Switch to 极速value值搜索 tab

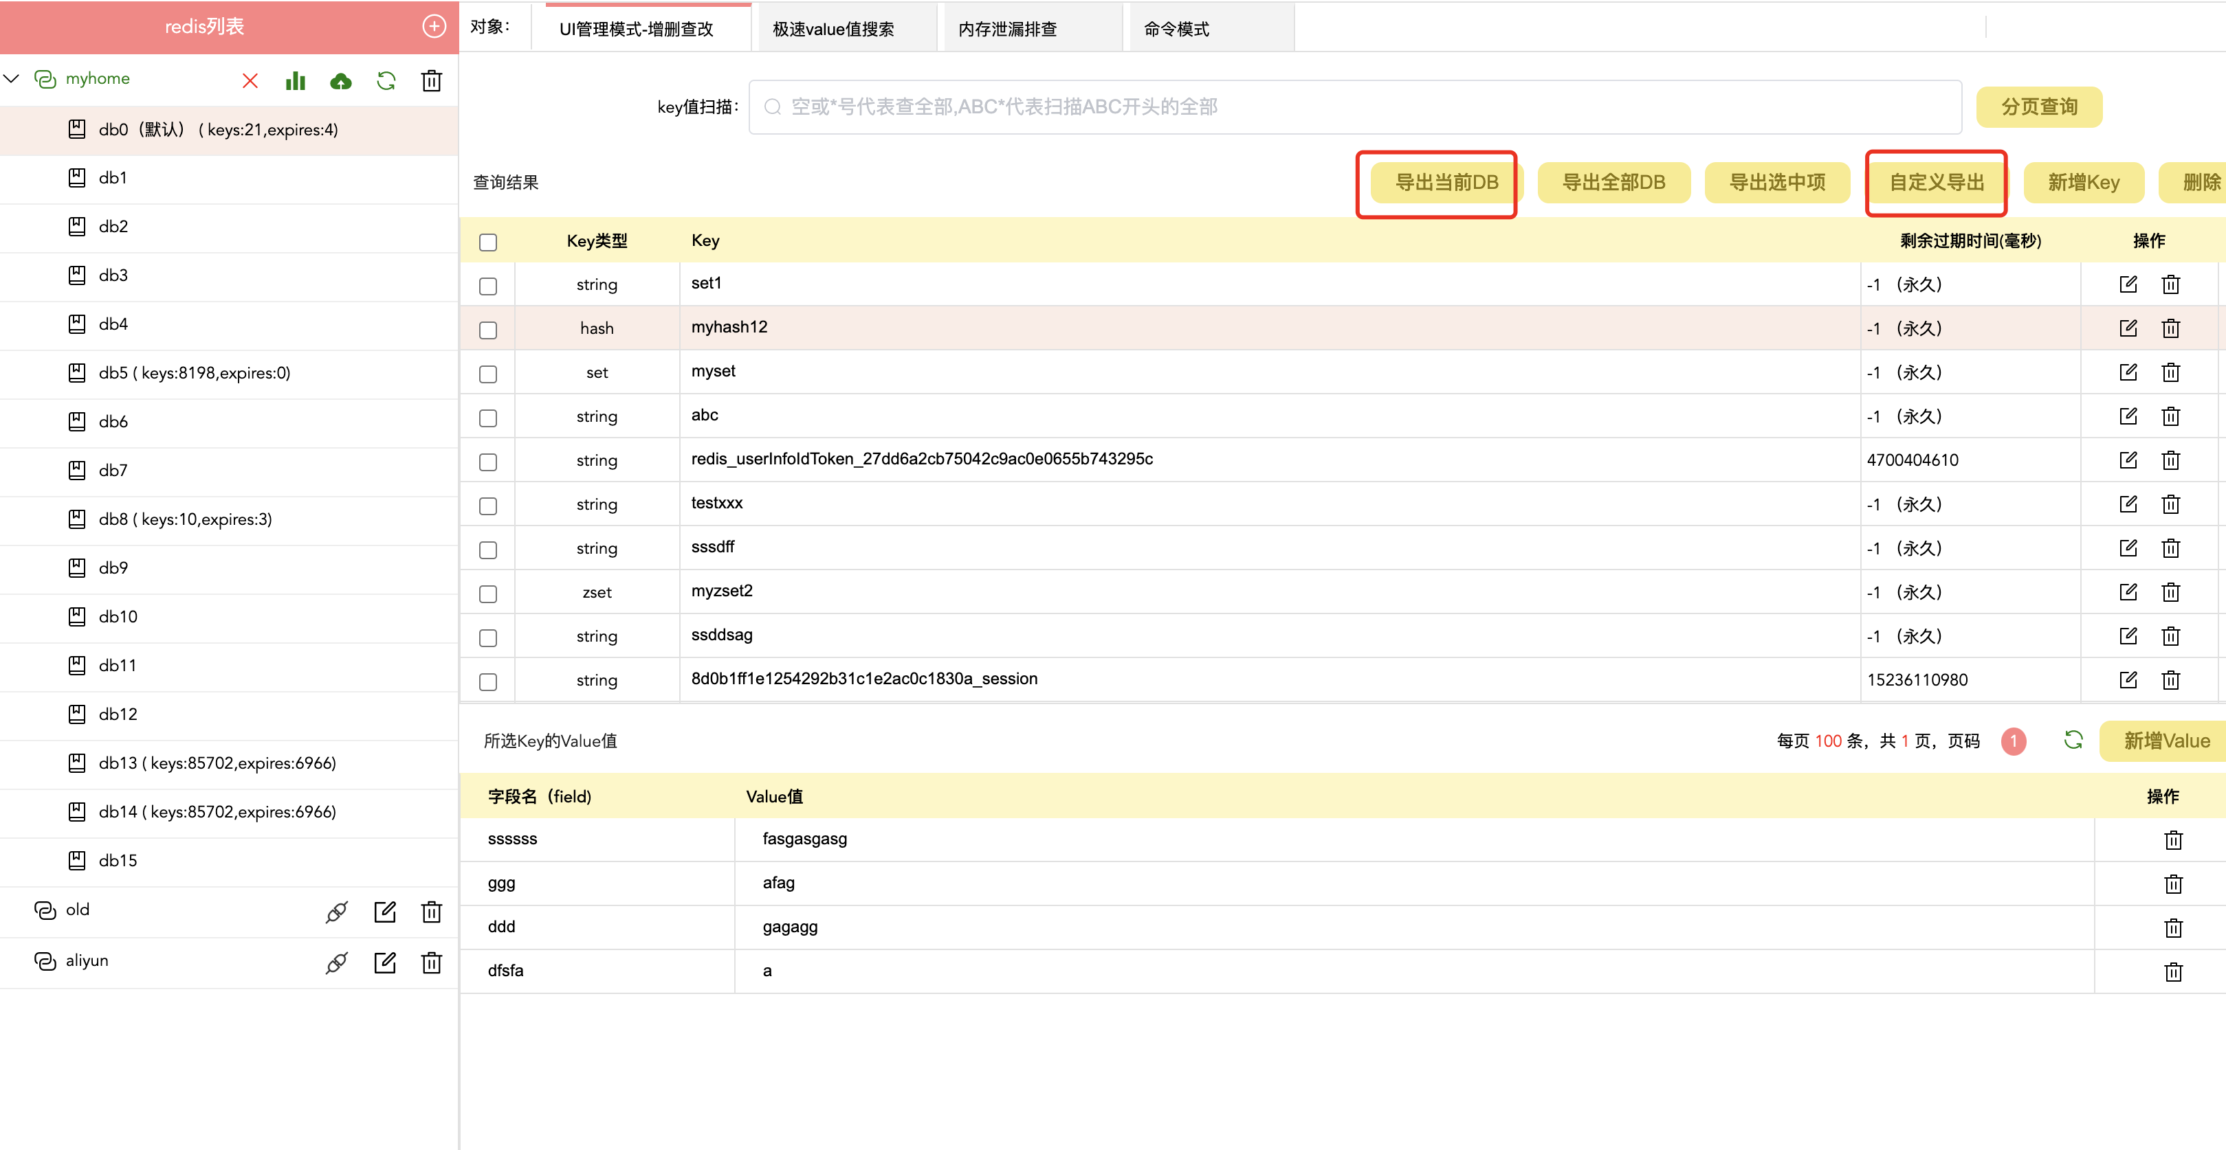(833, 28)
